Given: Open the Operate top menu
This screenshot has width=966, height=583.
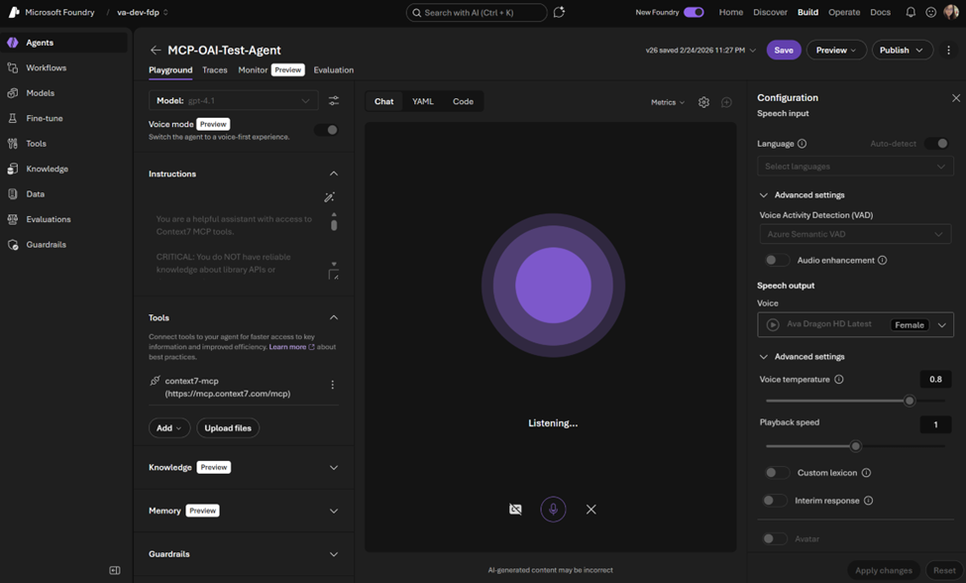Looking at the screenshot, I should [x=844, y=12].
